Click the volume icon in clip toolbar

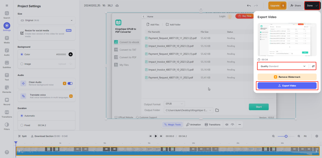[x=227, y=124]
